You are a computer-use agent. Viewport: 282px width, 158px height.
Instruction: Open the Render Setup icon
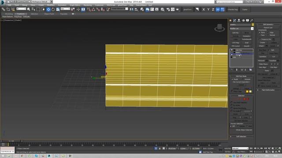pos(168,9)
